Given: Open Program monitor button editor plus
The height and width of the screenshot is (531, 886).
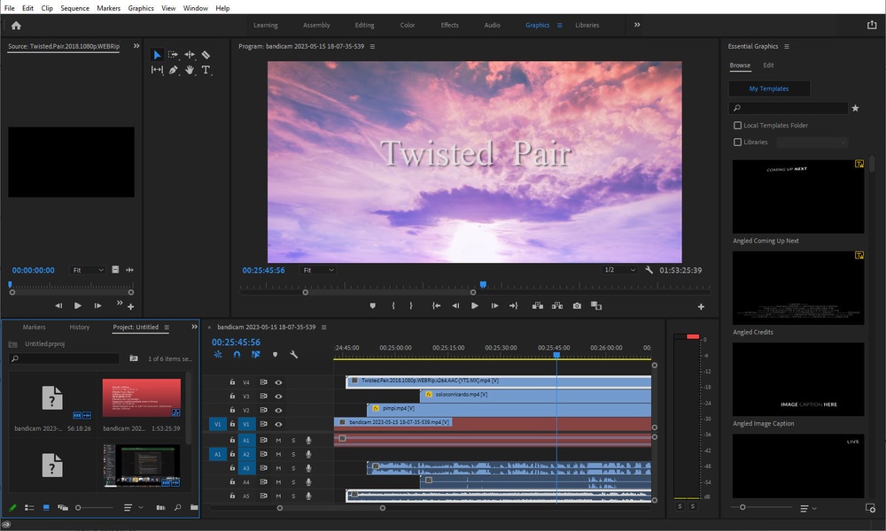Looking at the screenshot, I should [x=701, y=306].
